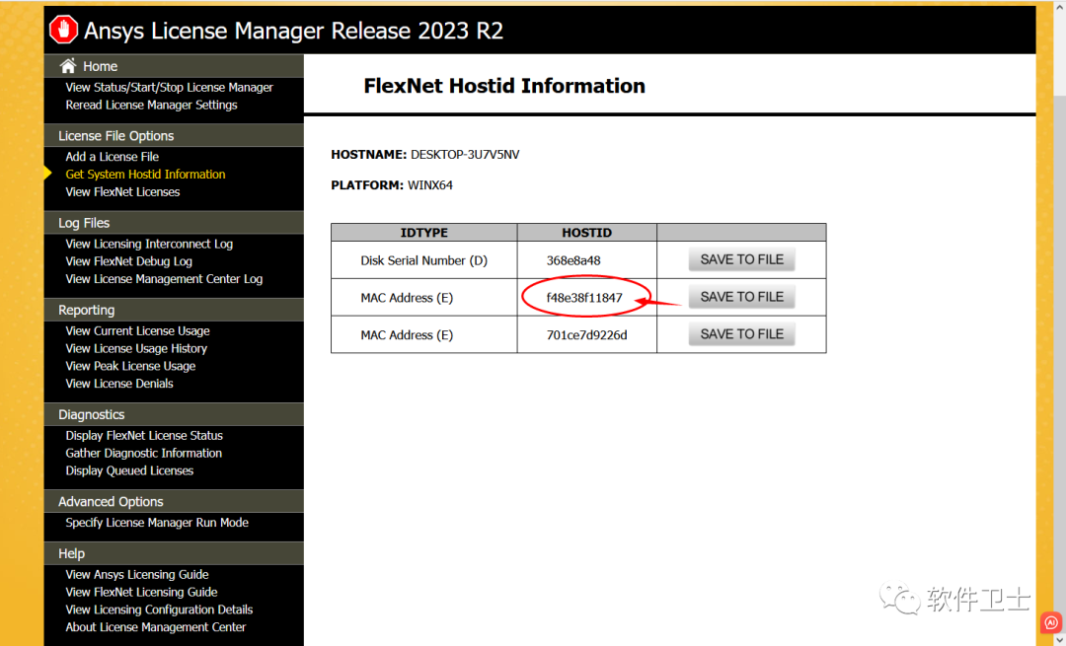Click hostid value 701ce7d9226d

coord(586,335)
